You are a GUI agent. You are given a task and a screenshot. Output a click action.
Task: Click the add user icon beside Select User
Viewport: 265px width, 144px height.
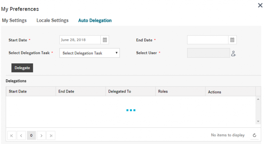(x=234, y=53)
